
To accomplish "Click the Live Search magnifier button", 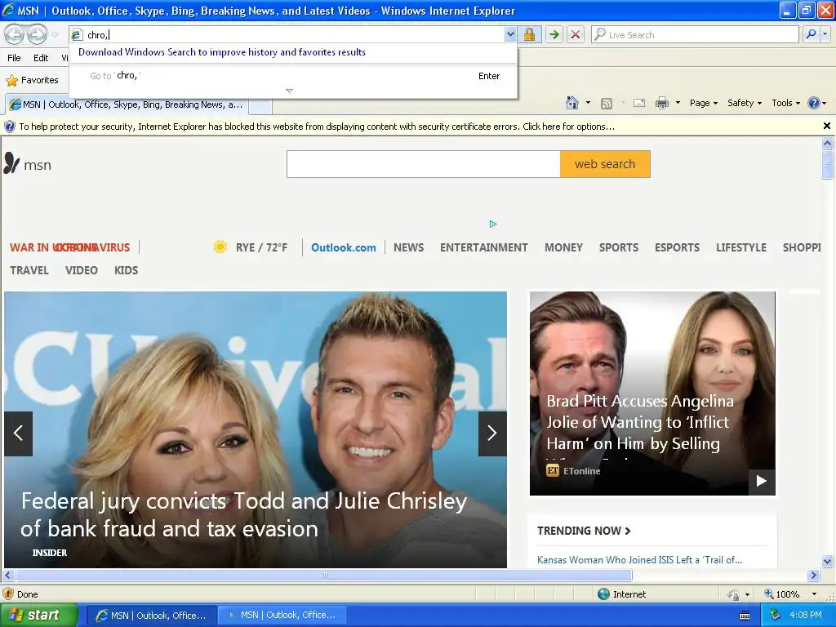I will tap(811, 34).
